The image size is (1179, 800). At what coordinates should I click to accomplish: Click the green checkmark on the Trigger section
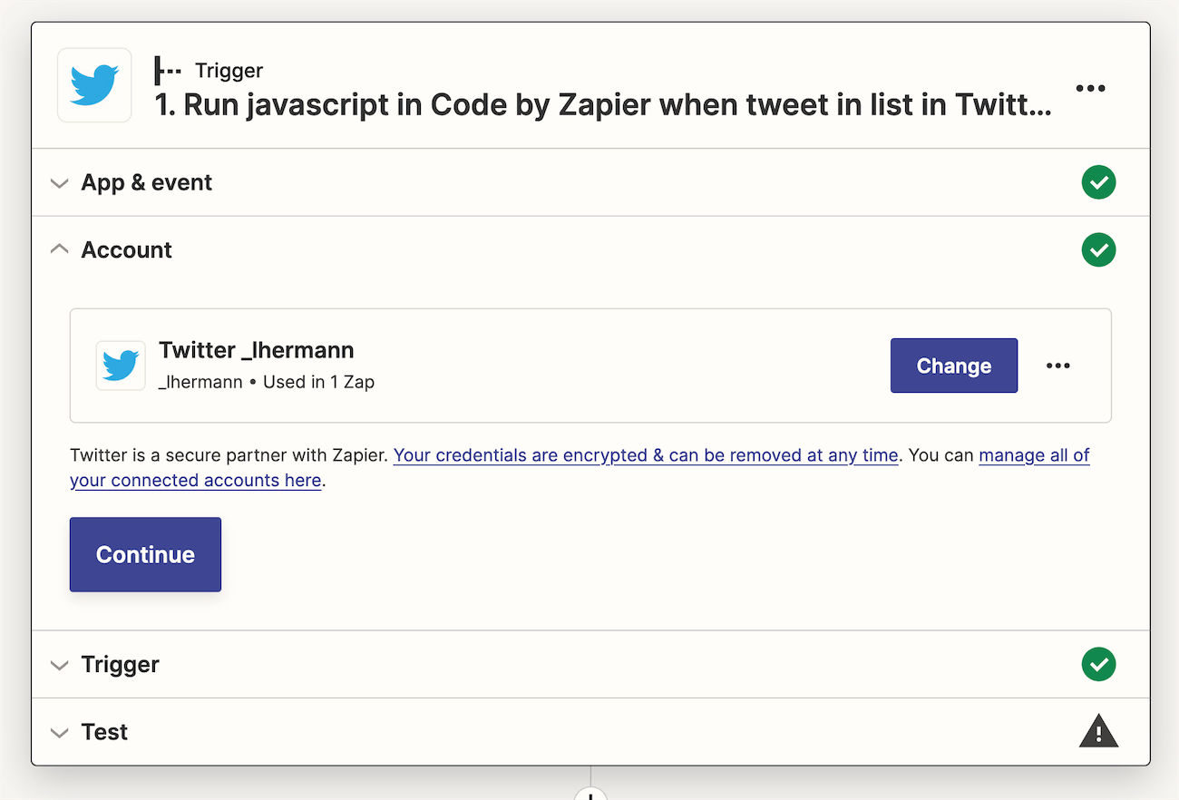coord(1098,664)
